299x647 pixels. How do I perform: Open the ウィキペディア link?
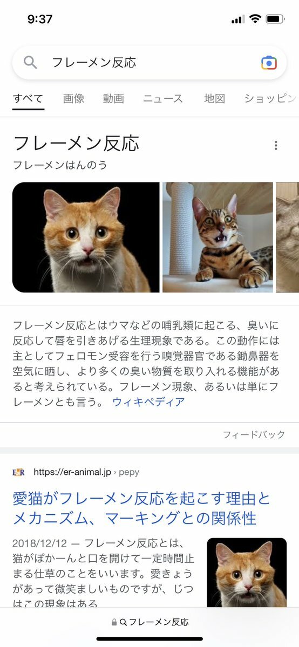(x=148, y=402)
